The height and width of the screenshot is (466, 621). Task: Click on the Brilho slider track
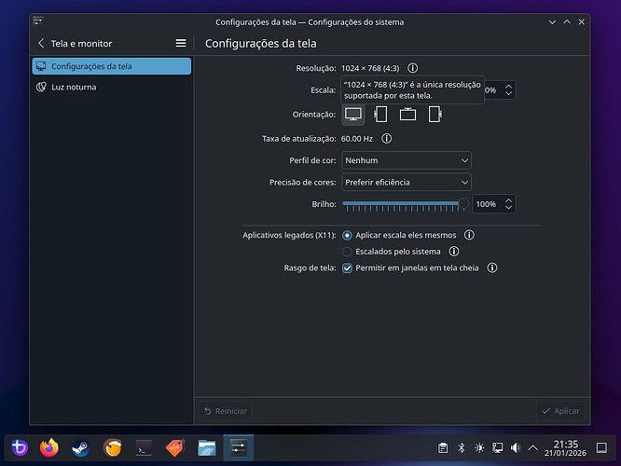[x=401, y=203]
